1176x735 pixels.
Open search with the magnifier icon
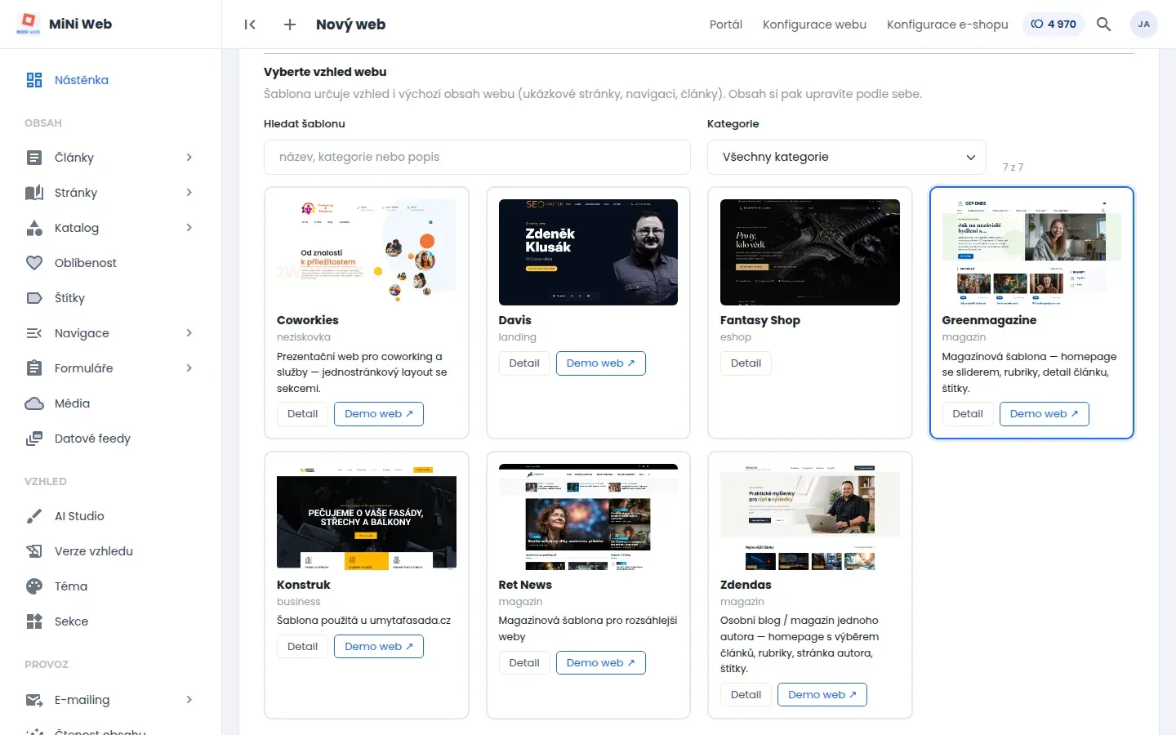pyautogui.click(x=1103, y=24)
